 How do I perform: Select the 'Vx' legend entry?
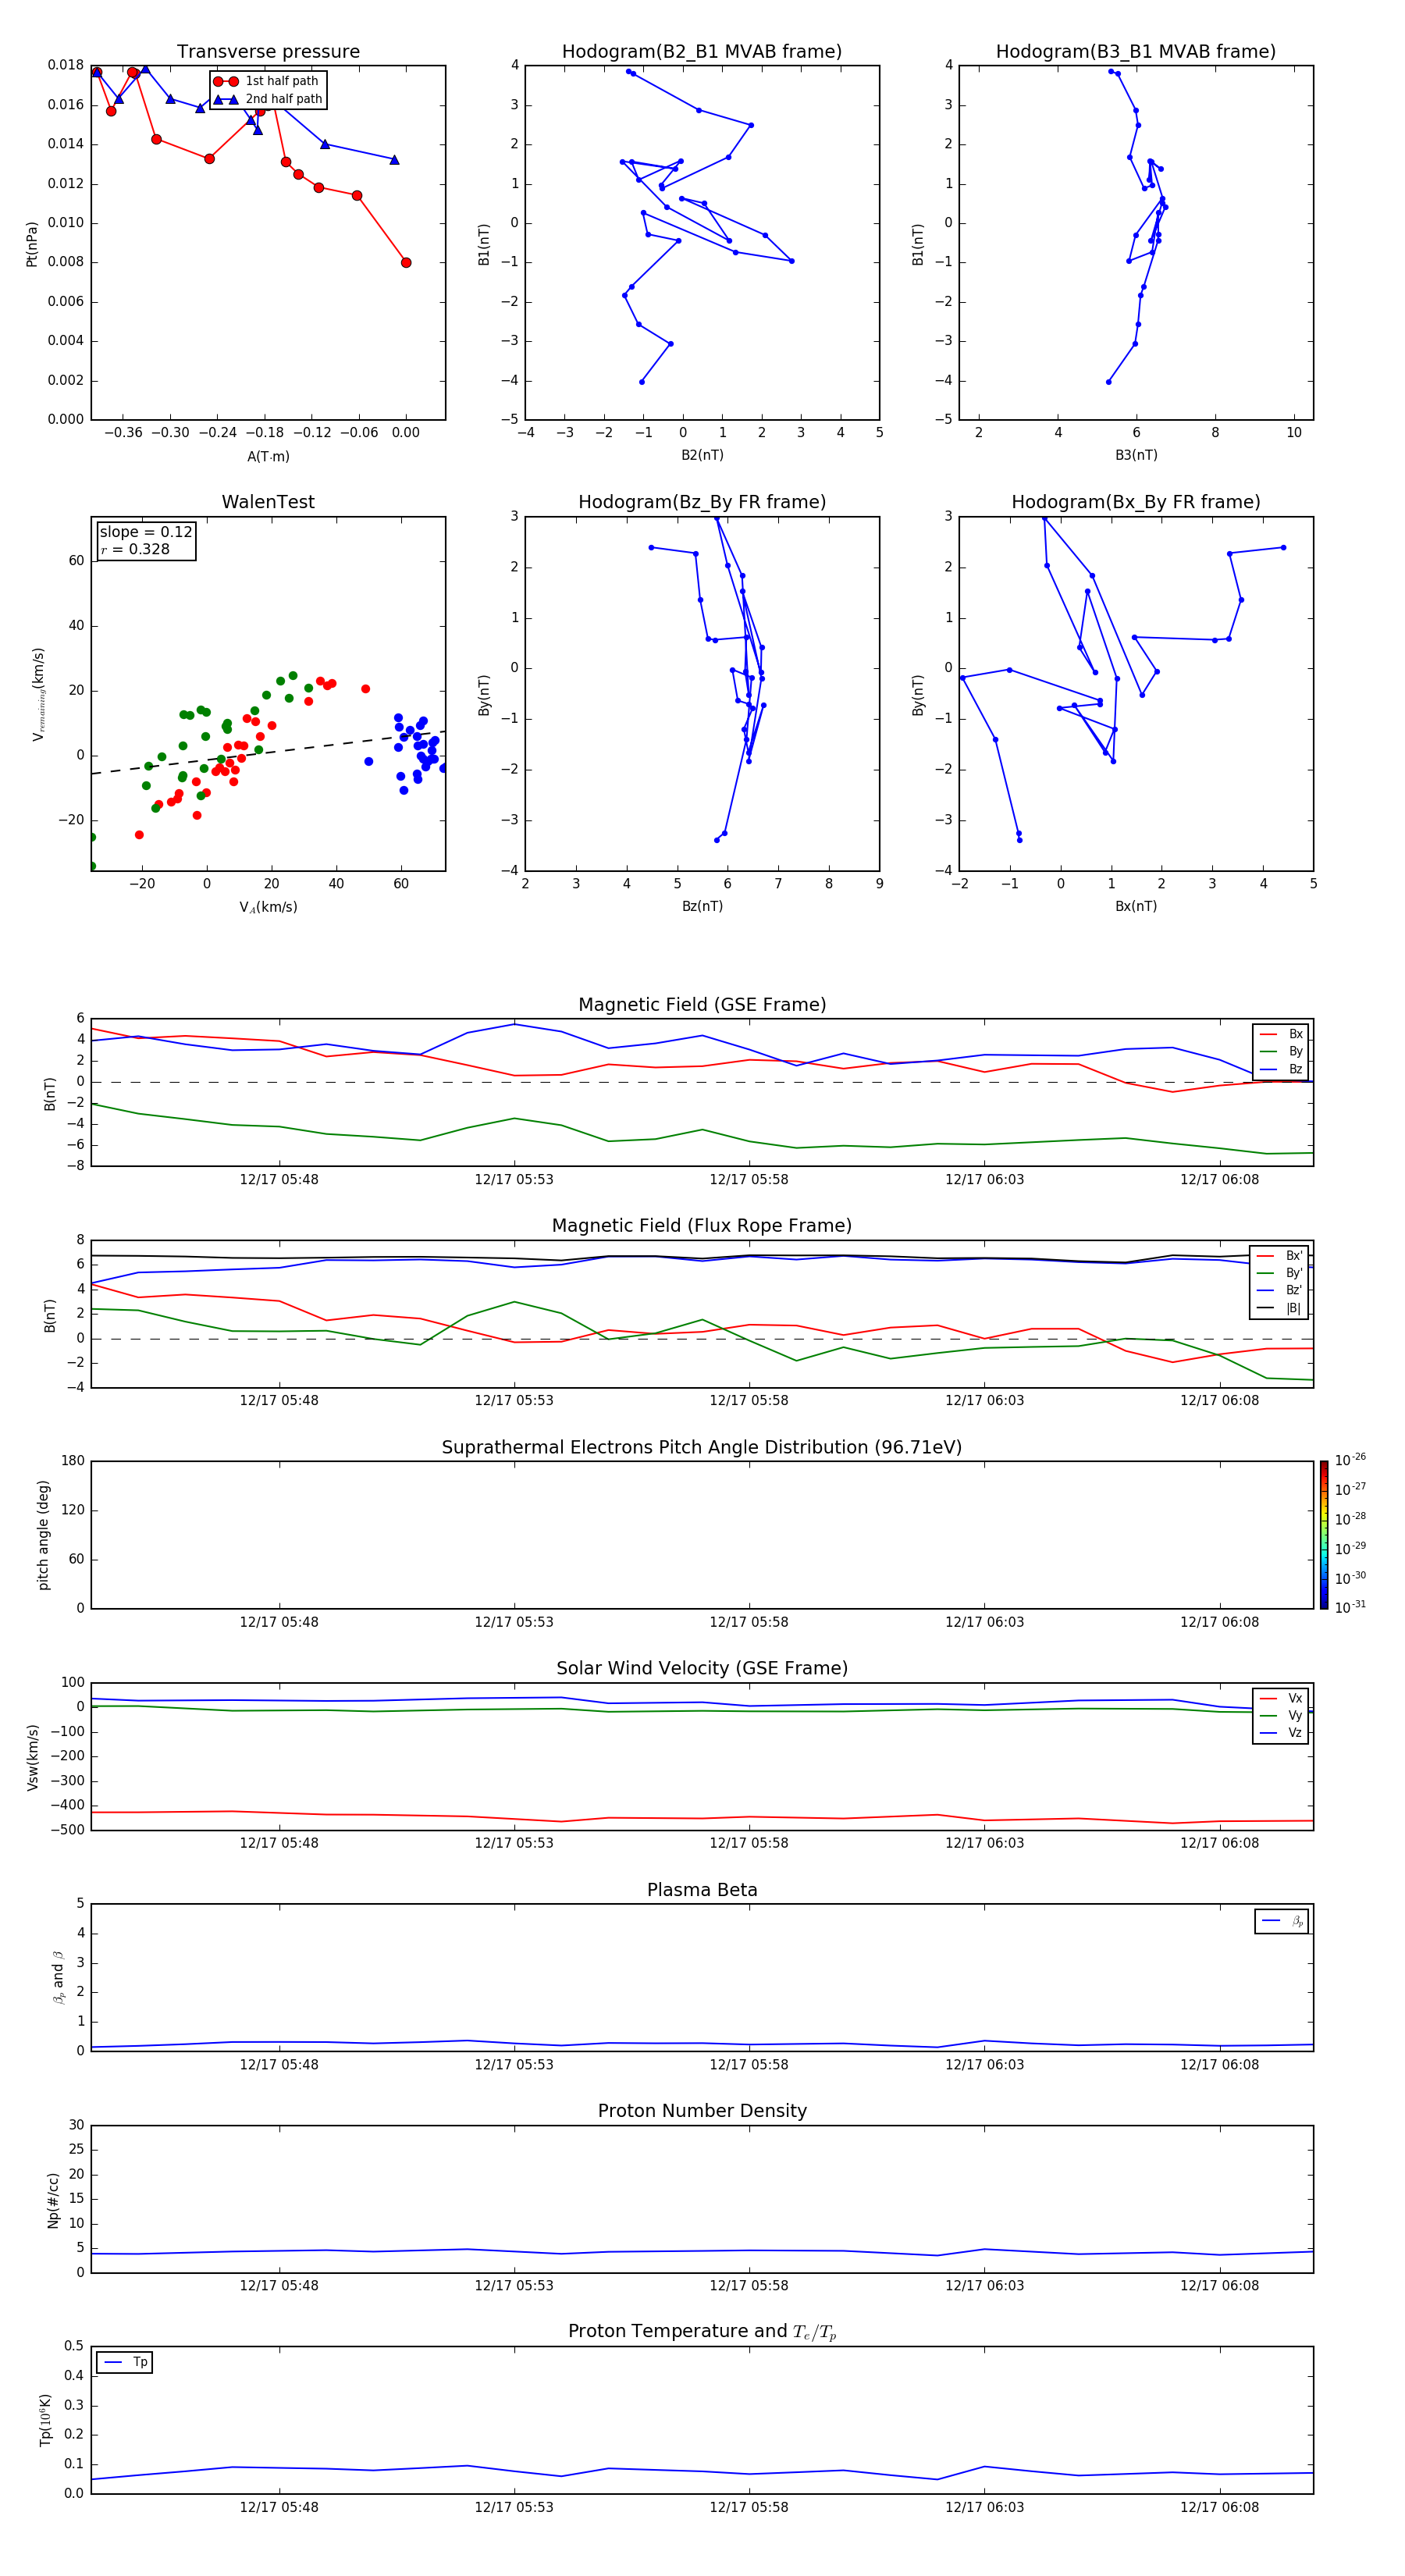point(1281,1698)
